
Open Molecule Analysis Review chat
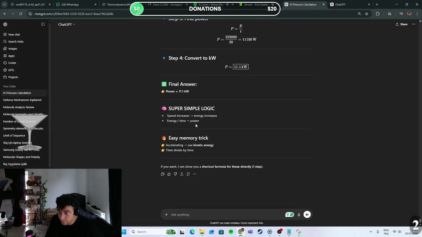coord(19,107)
